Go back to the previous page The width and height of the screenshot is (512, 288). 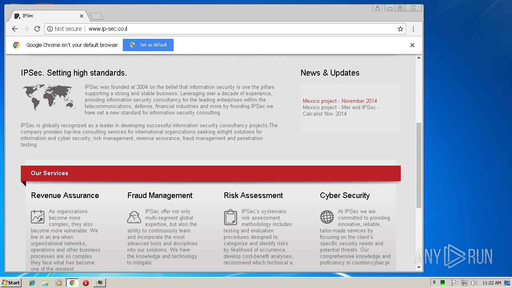coord(15,29)
